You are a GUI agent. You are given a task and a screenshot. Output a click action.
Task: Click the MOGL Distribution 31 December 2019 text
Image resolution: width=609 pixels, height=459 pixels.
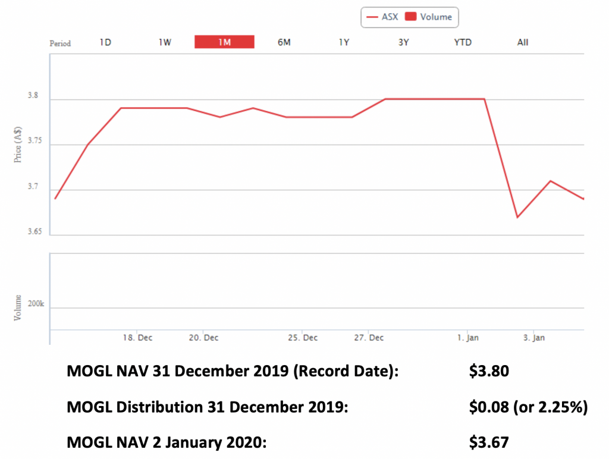[x=208, y=407]
